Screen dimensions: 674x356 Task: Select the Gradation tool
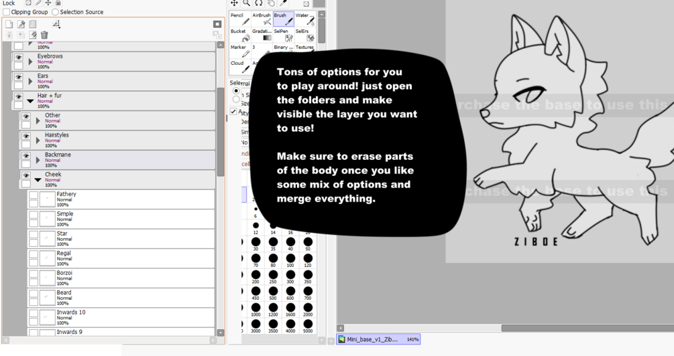(x=262, y=35)
